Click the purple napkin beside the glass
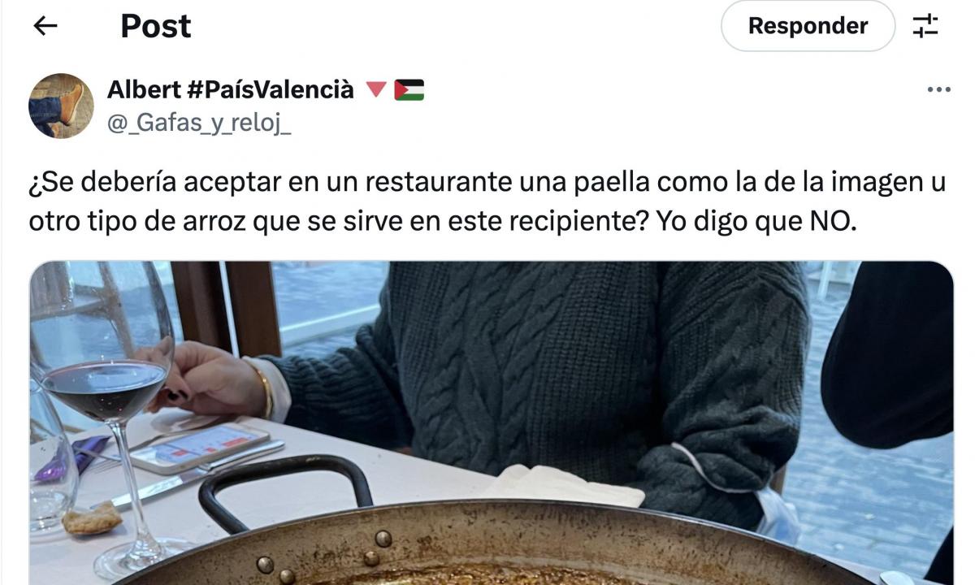 click(71, 459)
